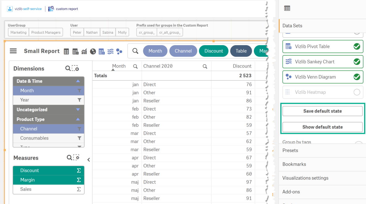Toggle the Molly user filter

pyautogui.click(x=122, y=32)
